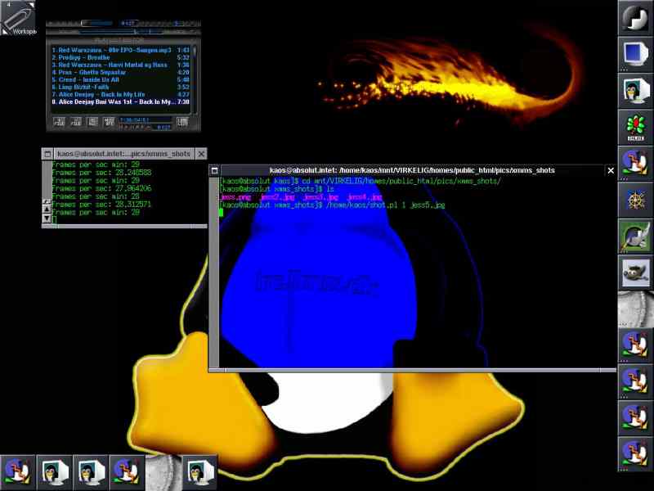Open the green flower dock icon
This screenshot has width=654, height=491.
point(635,127)
